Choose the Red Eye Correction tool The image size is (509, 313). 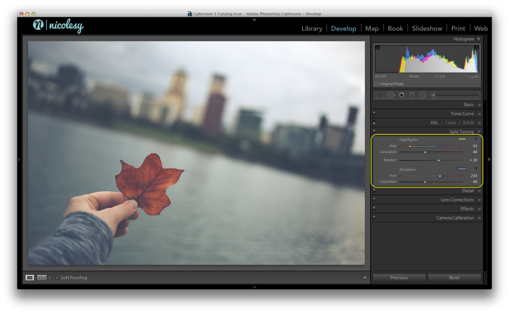(402, 95)
